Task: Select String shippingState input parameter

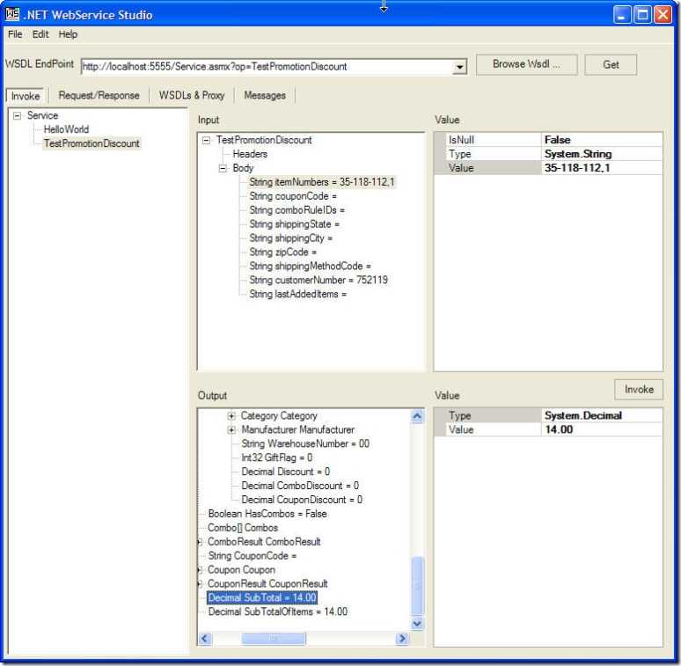Action: pyautogui.click(x=295, y=224)
